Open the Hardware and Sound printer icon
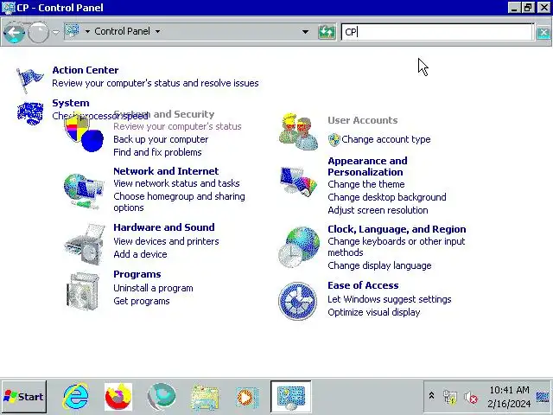 pos(85,244)
